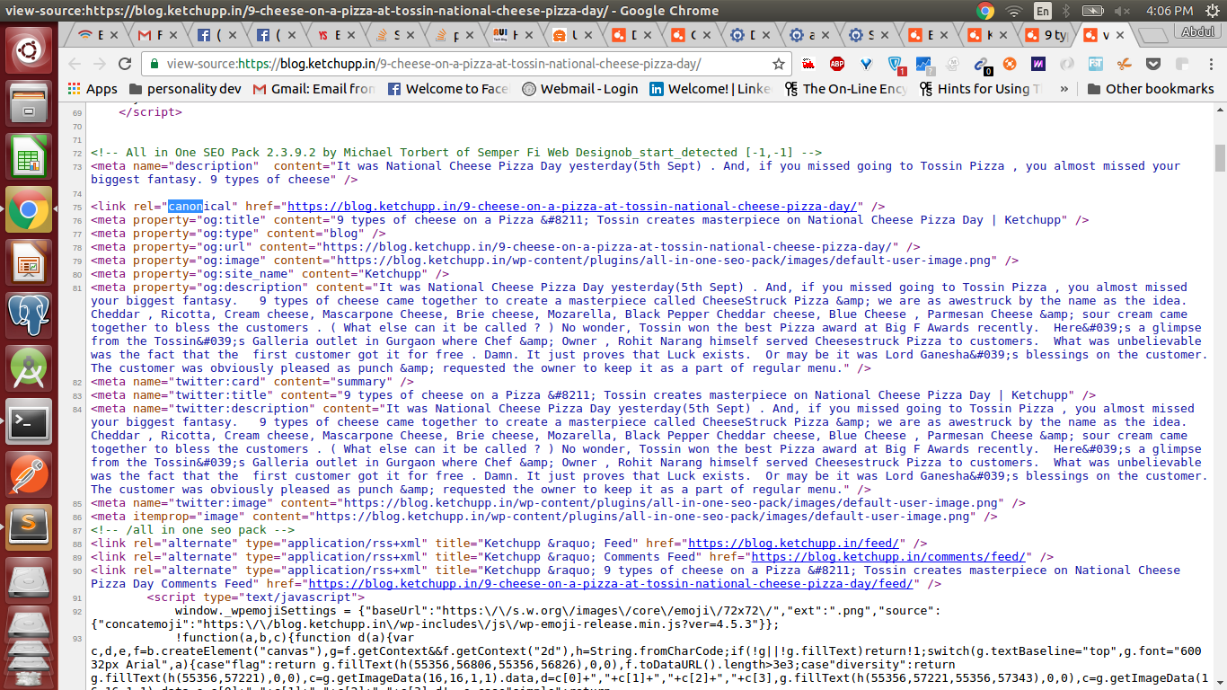The image size is (1227, 690).
Task: Open the red car extension icon
Action: pyautogui.click(x=808, y=65)
